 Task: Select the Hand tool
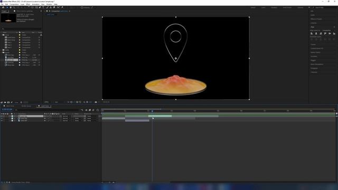[11, 7]
